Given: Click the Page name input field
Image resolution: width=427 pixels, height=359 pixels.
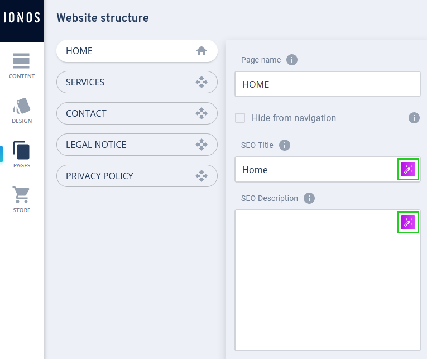Looking at the screenshot, I should (x=327, y=85).
